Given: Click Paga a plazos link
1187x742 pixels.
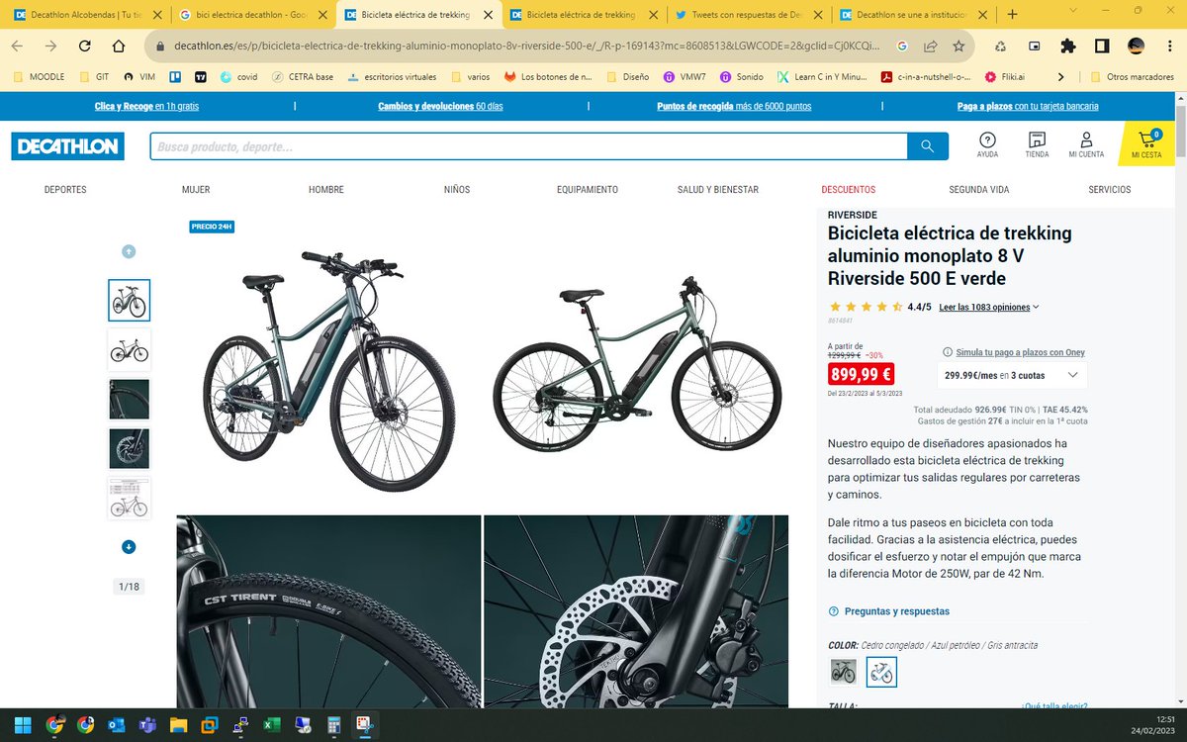Looking at the screenshot, I should click(1028, 107).
